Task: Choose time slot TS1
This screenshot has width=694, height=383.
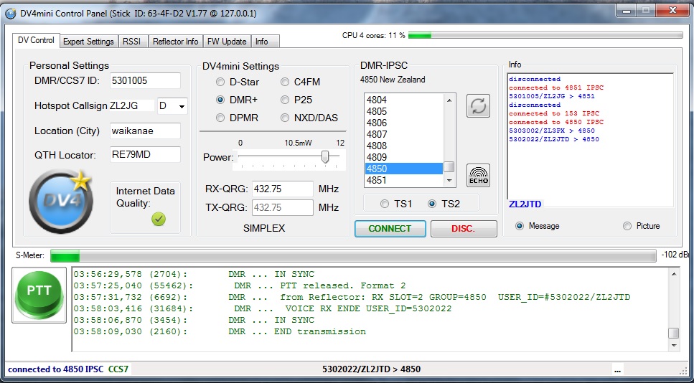Action: tap(385, 204)
